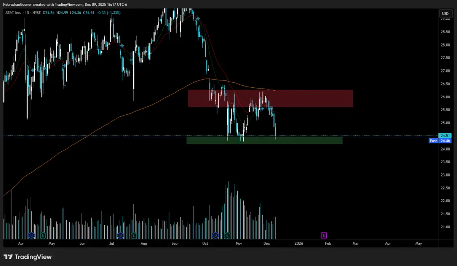The image size is (457, 266).
Task: Click the 27.00 price scale label
Action: tap(445, 71)
